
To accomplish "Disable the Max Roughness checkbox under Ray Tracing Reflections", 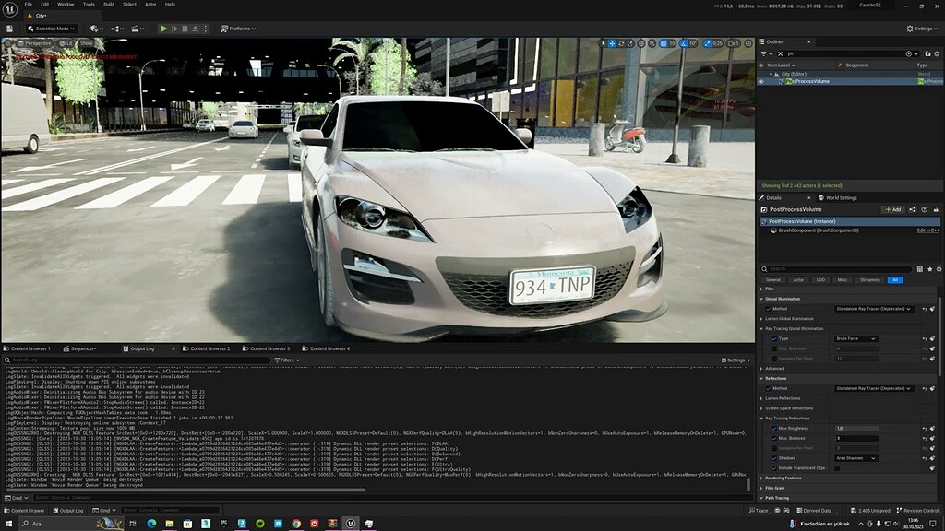I will click(x=774, y=428).
